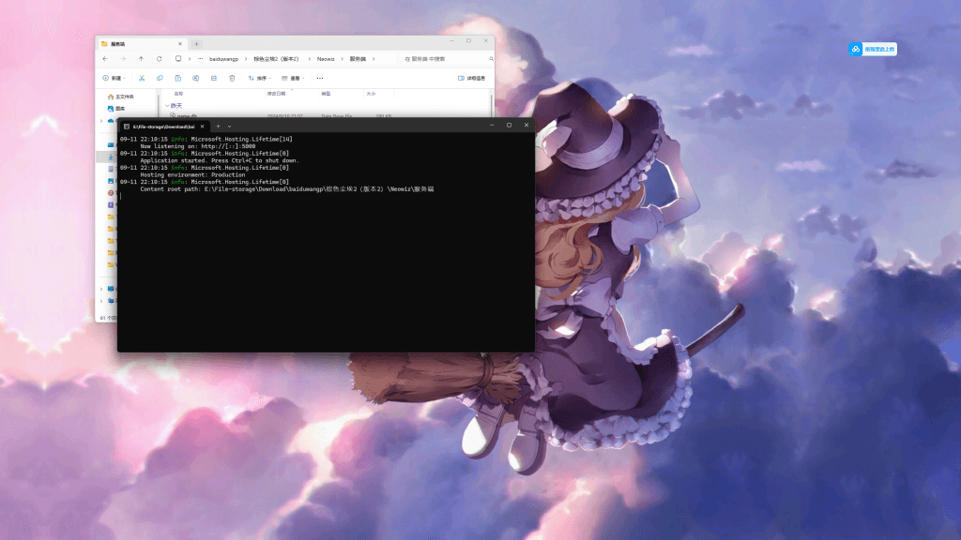
Task: Toggle the details pane (详细信息) button
Action: (471, 78)
